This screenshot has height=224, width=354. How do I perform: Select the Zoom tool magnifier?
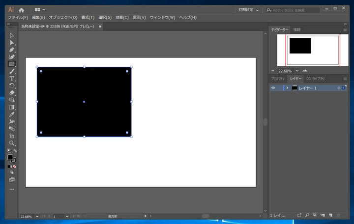pyautogui.click(x=12, y=143)
